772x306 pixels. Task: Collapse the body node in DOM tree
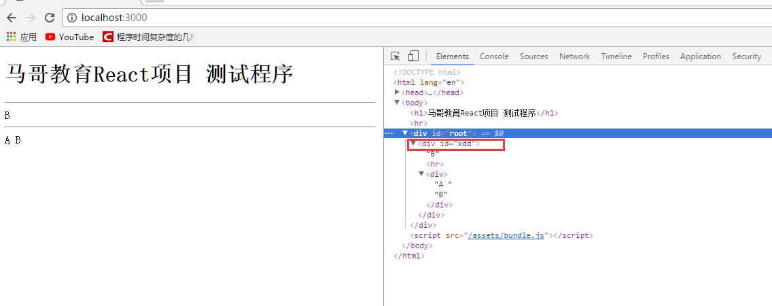coord(398,103)
